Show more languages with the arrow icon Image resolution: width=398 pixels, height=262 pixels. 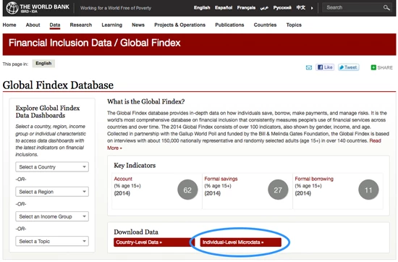[x=312, y=8]
